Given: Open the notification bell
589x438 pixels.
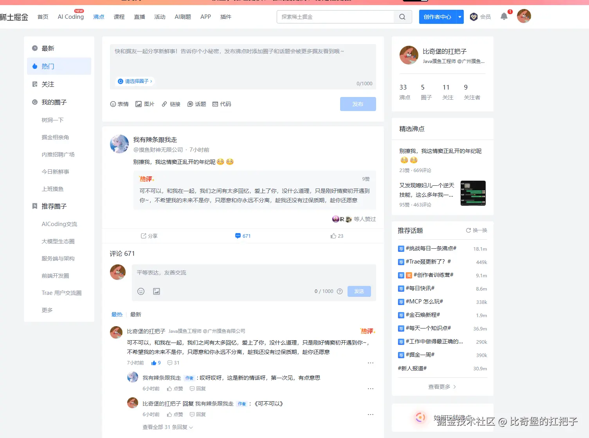Looking at the screenshot, I should 504,16.
